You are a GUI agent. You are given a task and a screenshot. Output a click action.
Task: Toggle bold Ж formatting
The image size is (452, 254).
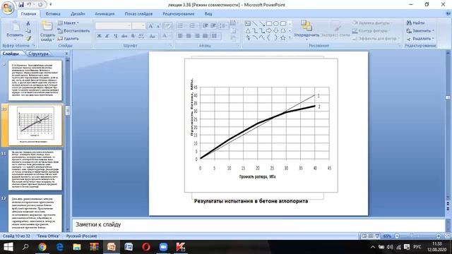coord(99,36)
